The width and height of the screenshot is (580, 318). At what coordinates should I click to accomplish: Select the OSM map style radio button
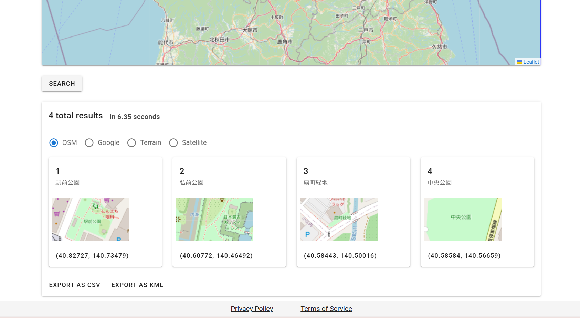[54, 142]
